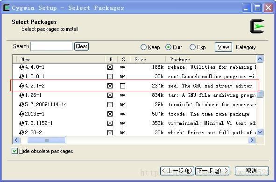Click the cycle icon for run 1.2.0-1
This screenshot has width=276, height=182.
point(21,77)
